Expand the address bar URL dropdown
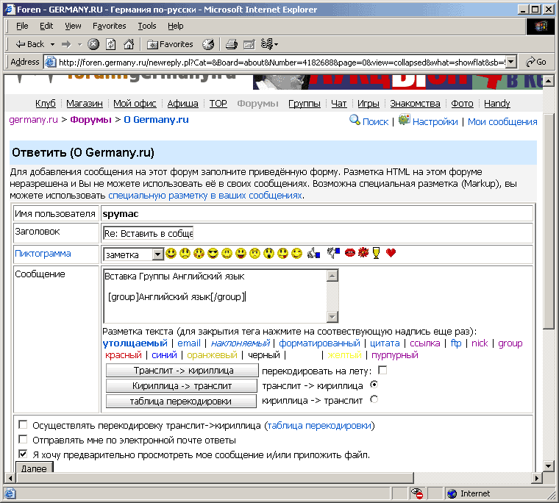This screenshot has width=559, height=503. (511, 63)
